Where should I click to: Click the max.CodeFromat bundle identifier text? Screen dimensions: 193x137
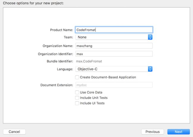click(89, 61)
